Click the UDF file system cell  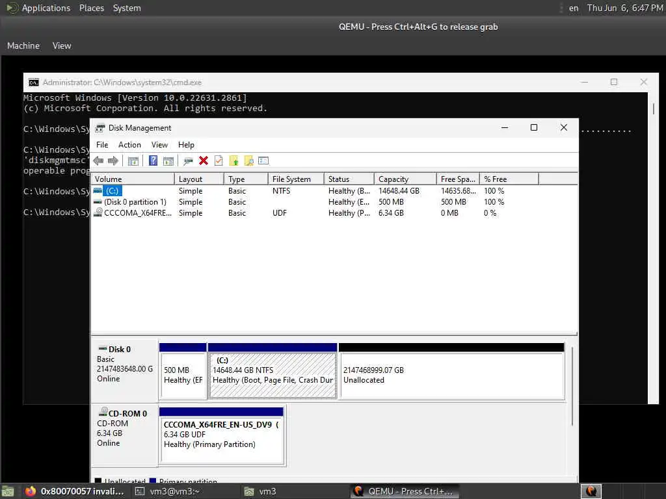point(280,213)
